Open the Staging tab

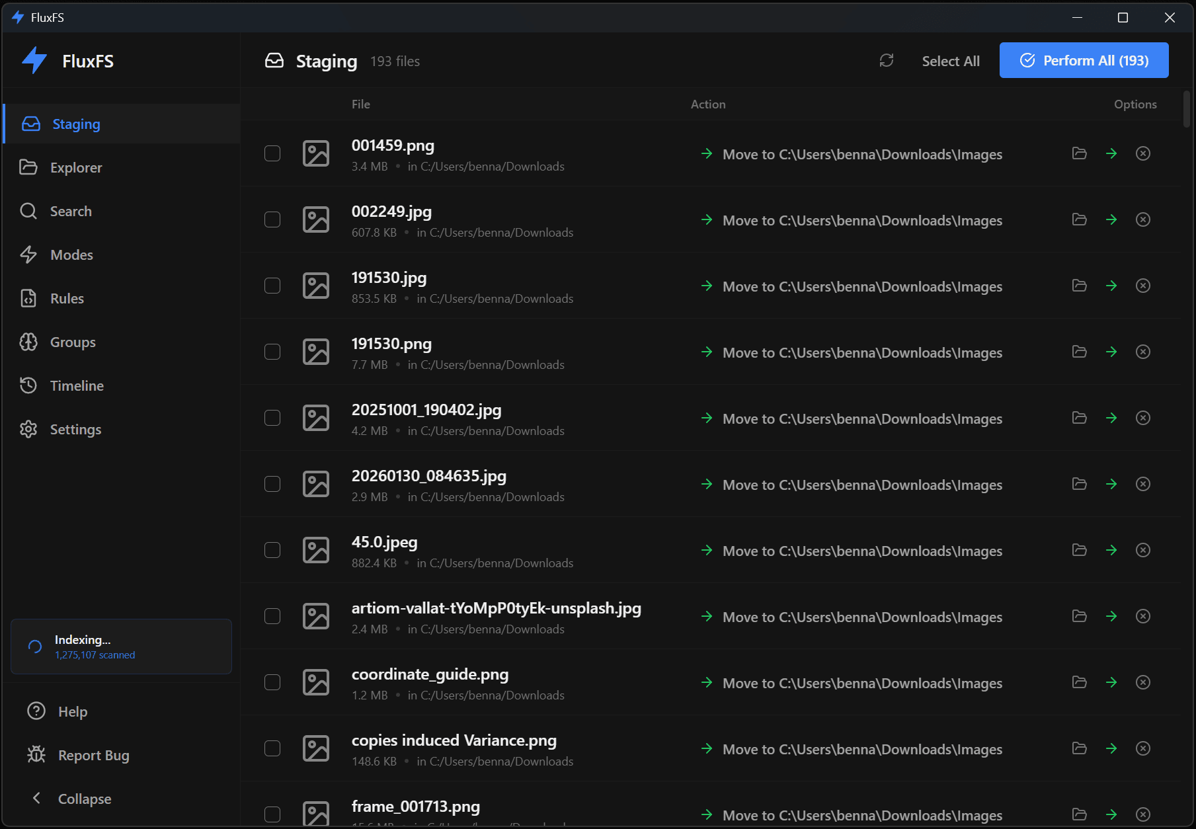(x=75, y=124)
